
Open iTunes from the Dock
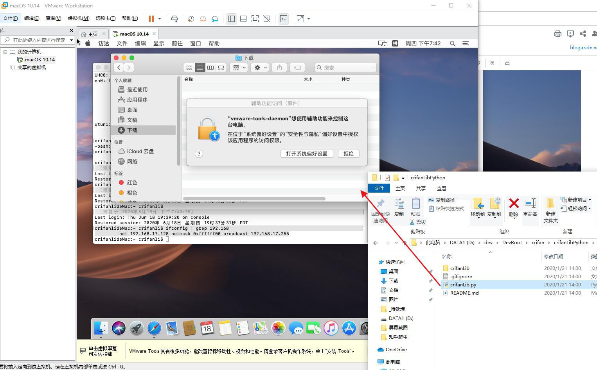click(x=331, y=328)
